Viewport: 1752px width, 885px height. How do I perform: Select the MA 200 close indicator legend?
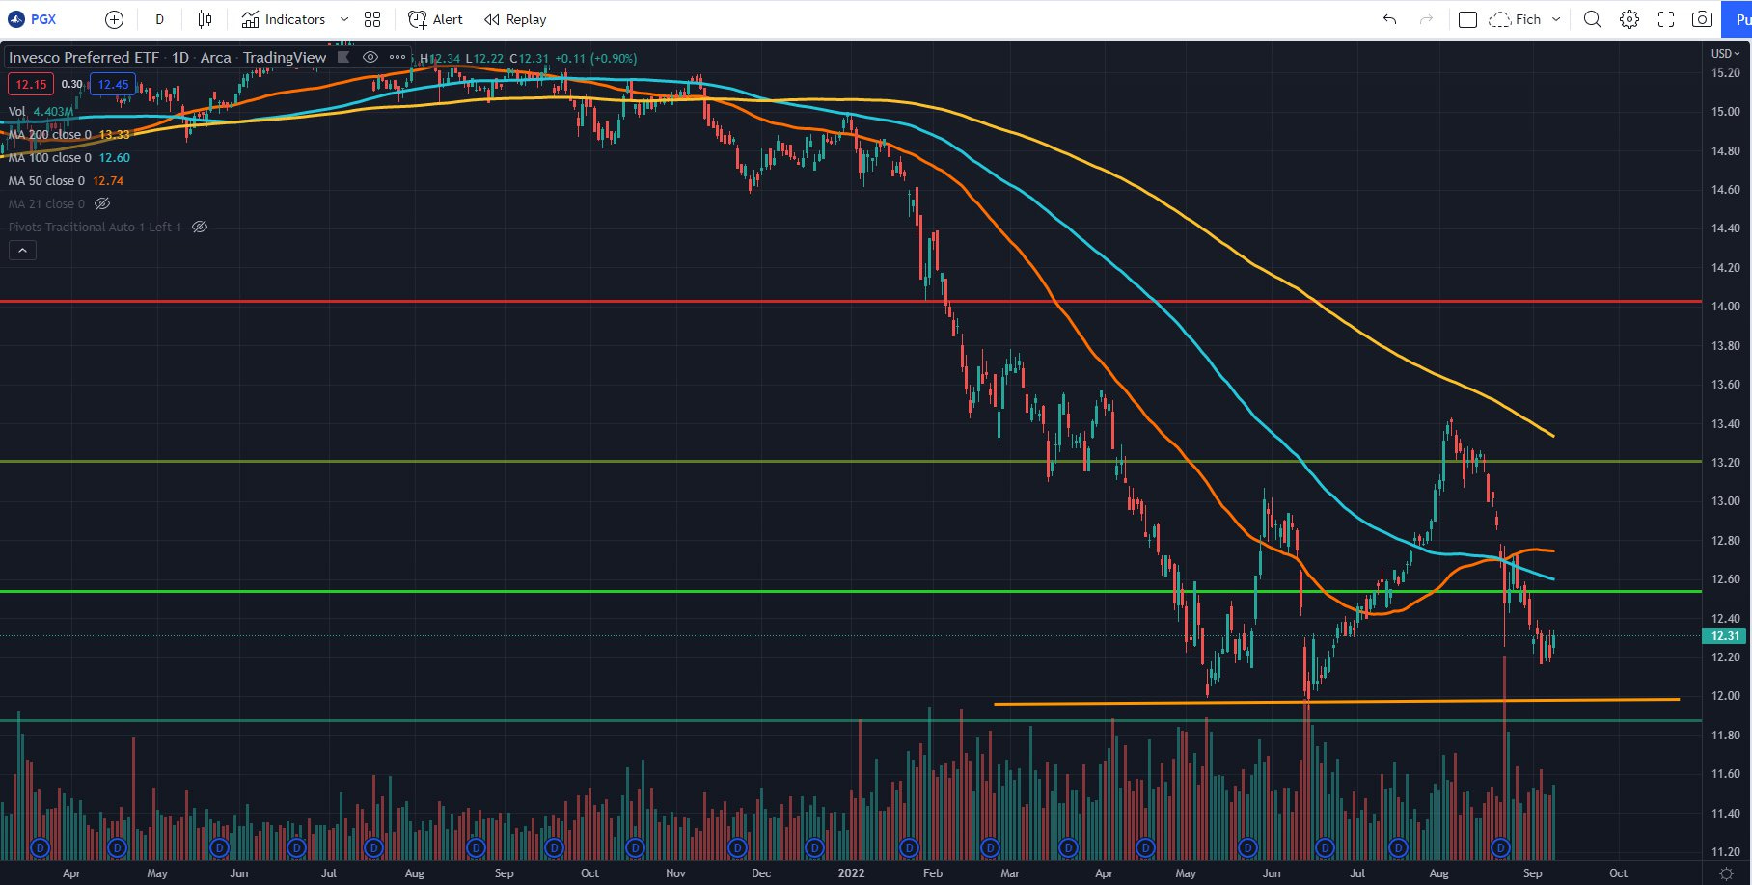pyautogui.click(x=50, y=134)
